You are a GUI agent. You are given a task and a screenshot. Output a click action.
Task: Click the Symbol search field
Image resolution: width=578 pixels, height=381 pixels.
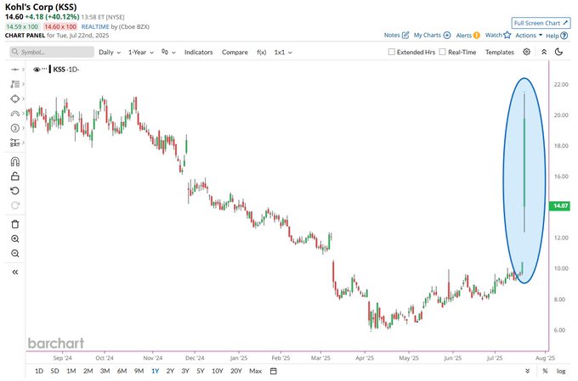(x=52, y=52)
